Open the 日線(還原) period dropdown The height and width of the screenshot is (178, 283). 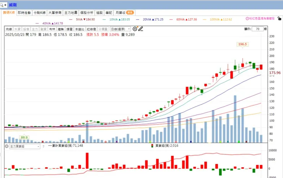[120, 29]
